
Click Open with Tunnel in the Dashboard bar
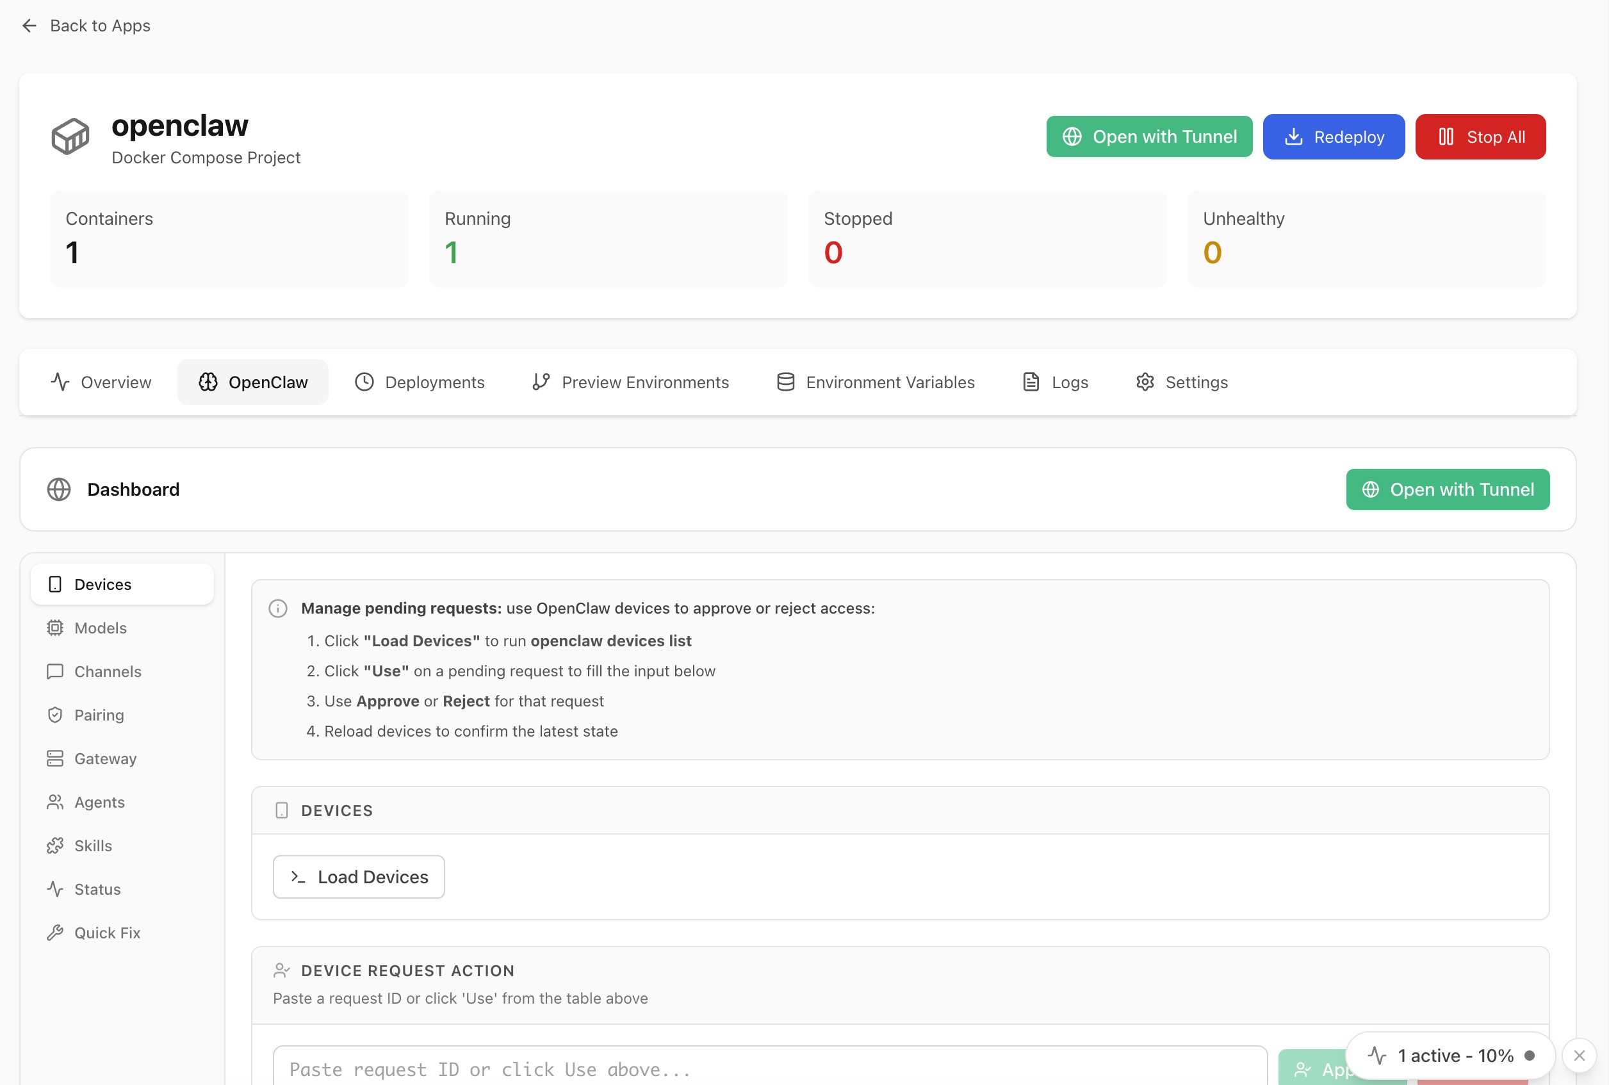1447,489
